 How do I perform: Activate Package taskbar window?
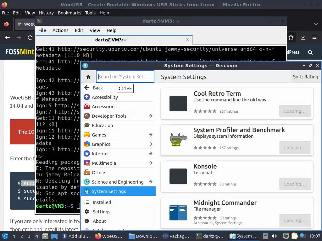pyautogui.click(x=176, y=236)
